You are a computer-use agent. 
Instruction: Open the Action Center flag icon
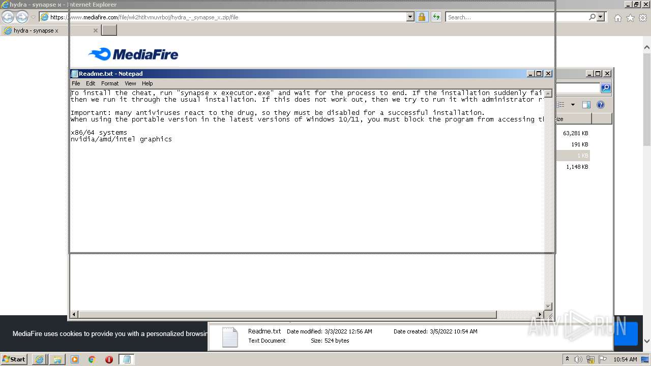603,359
